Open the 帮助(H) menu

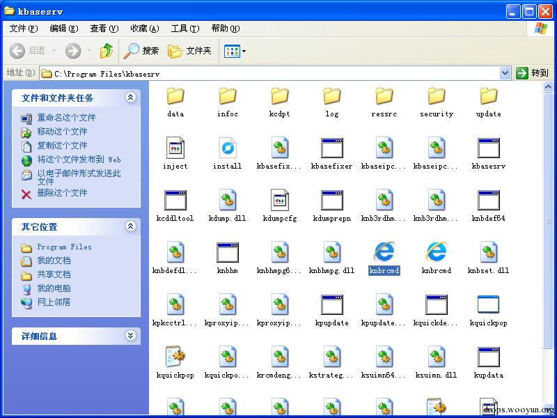tap(226, 29)
